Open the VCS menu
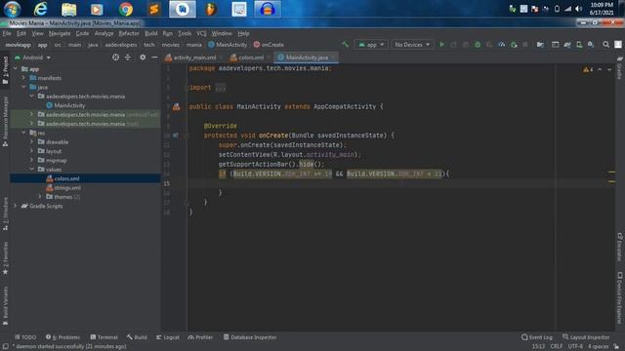Image resolution: width=625 pixels, height=351 pixels. [201, 33]
